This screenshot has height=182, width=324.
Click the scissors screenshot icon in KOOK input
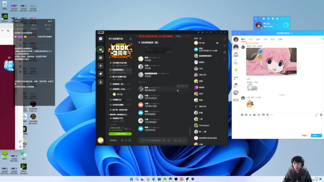click(x=179, y=140)
